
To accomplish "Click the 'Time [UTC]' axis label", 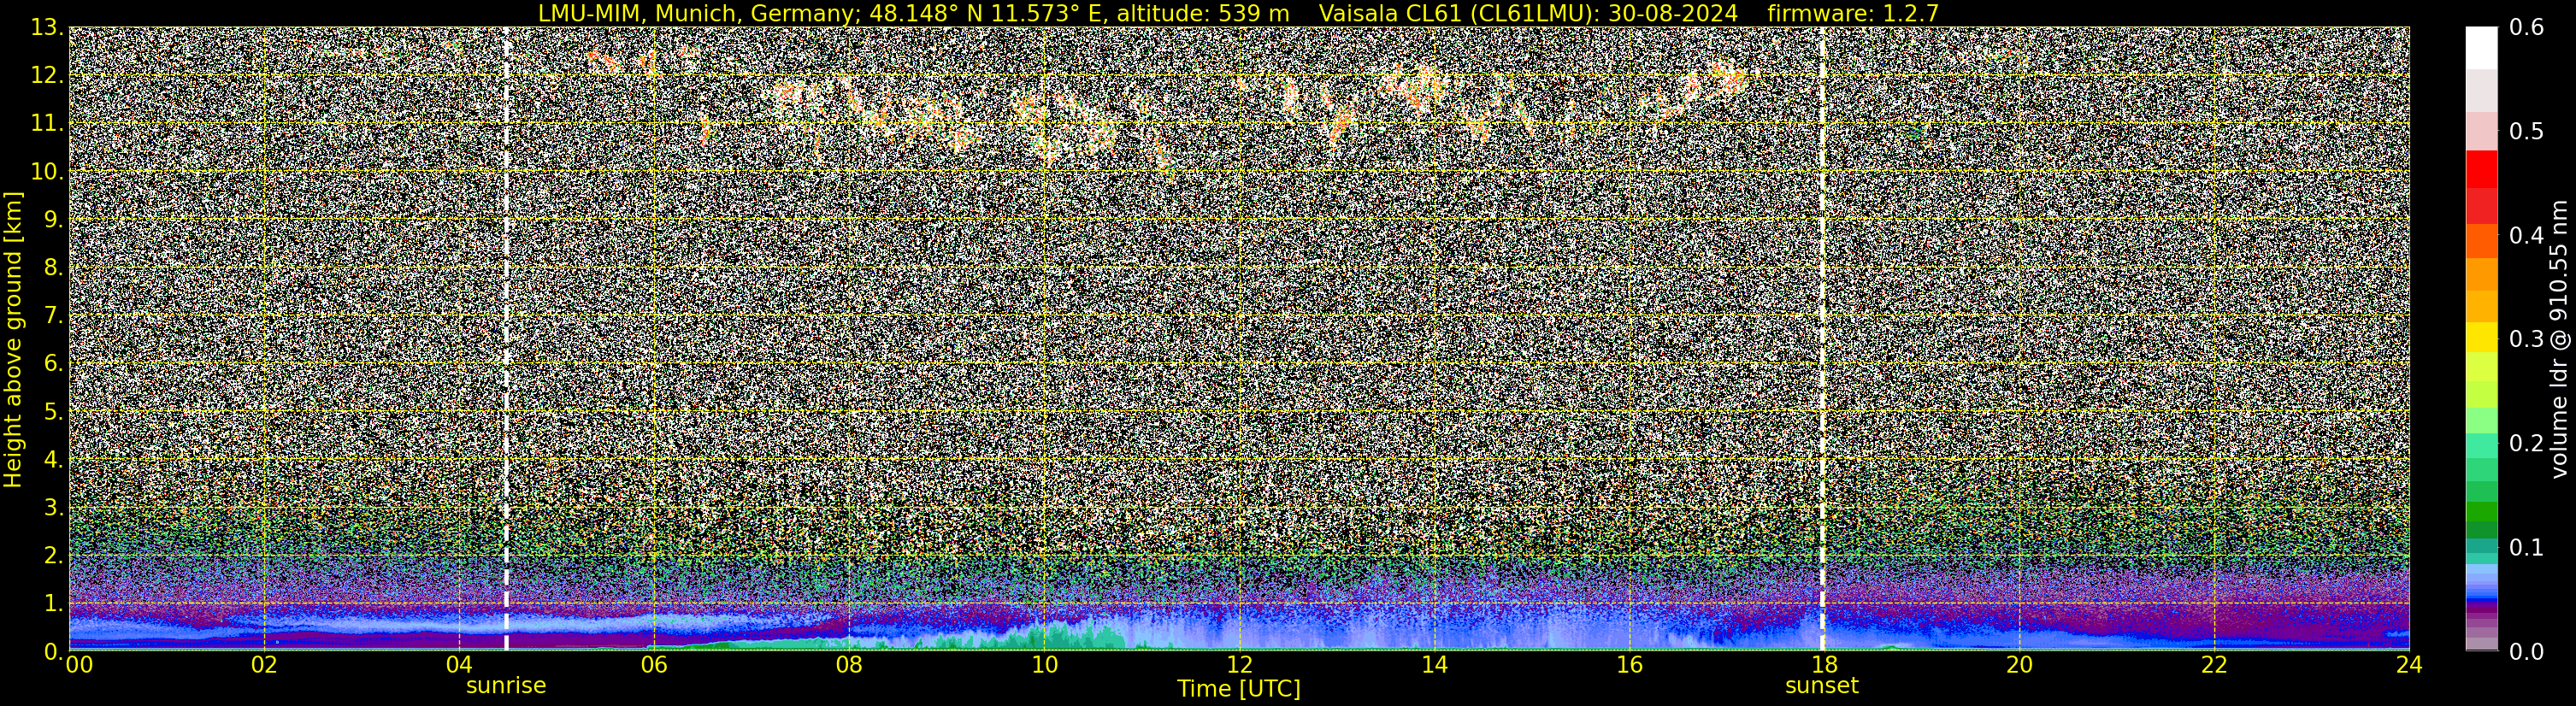I will pos(1238,689).
